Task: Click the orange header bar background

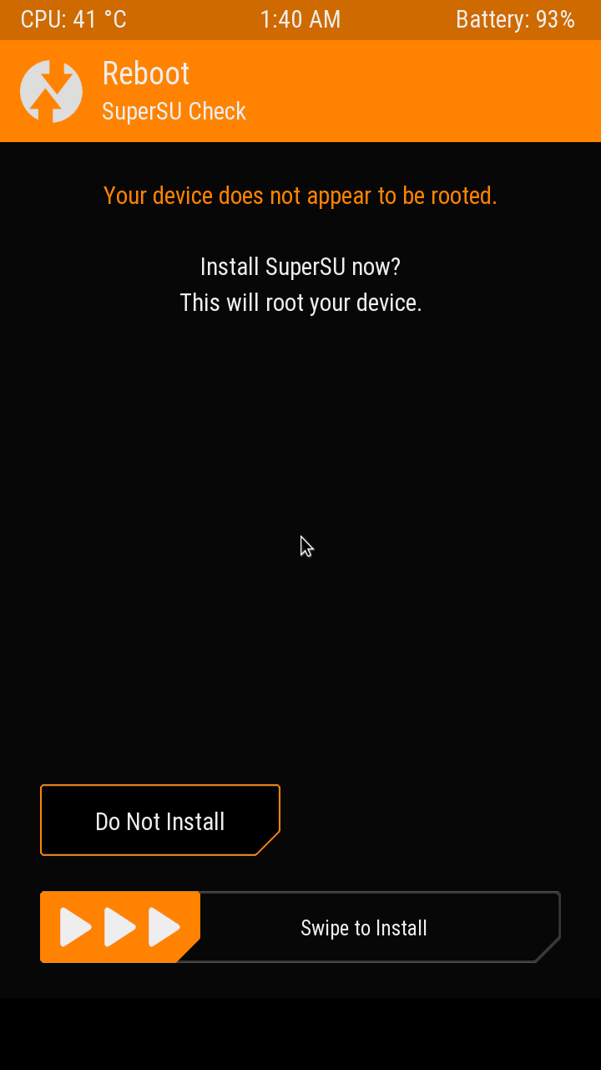Action: [x=417, y=91]
